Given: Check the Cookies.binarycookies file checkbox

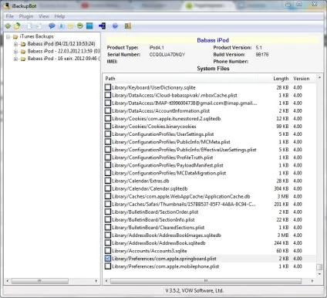Looking at the screenshot, I should [x=108, y=126].
